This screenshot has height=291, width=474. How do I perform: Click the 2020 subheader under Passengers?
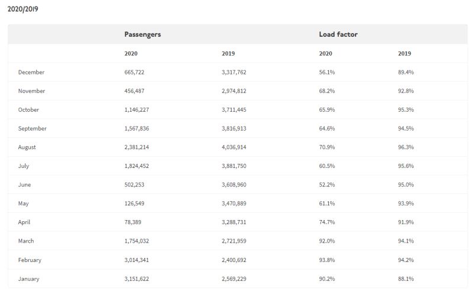pyautogui.click(x=131, y=53)
